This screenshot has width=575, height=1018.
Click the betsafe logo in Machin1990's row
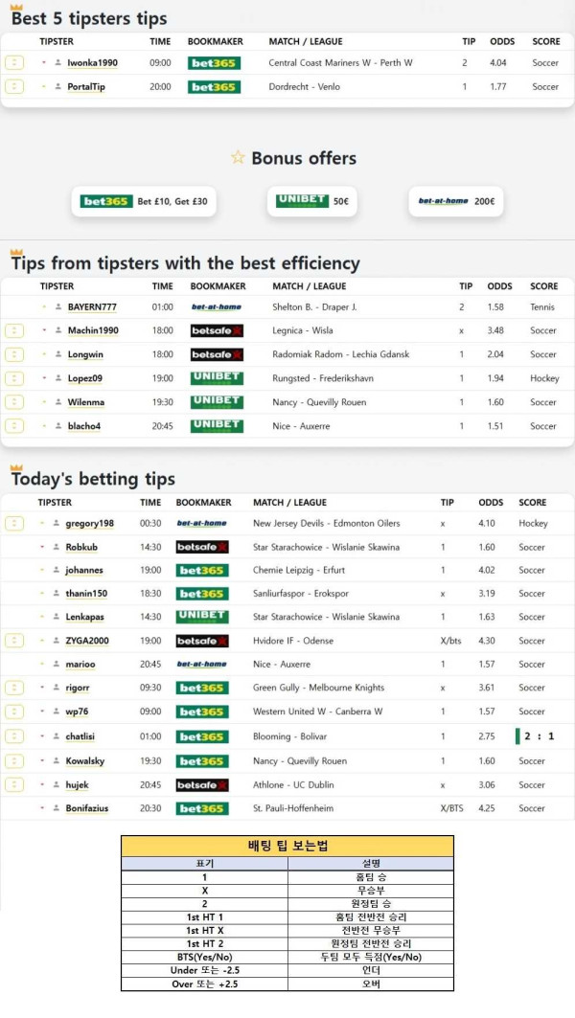217,330
